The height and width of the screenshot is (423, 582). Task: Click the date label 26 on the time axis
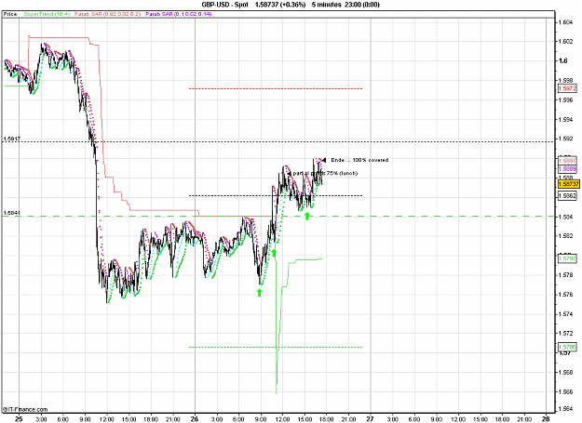[x=194, y=419]
